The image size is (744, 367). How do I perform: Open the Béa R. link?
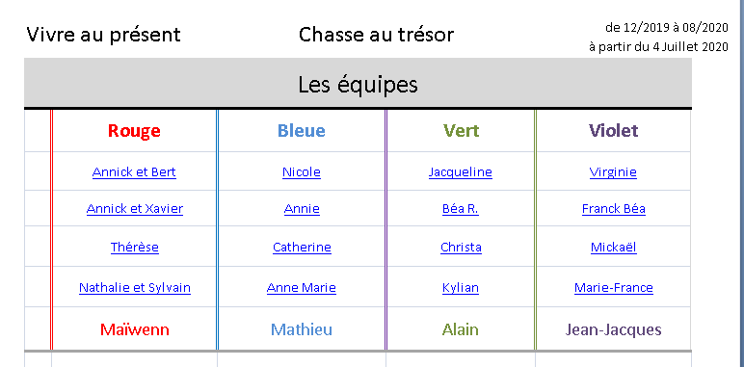[x=461, y=209]
